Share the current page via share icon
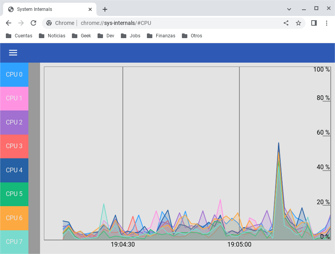 tap(286, 23)
